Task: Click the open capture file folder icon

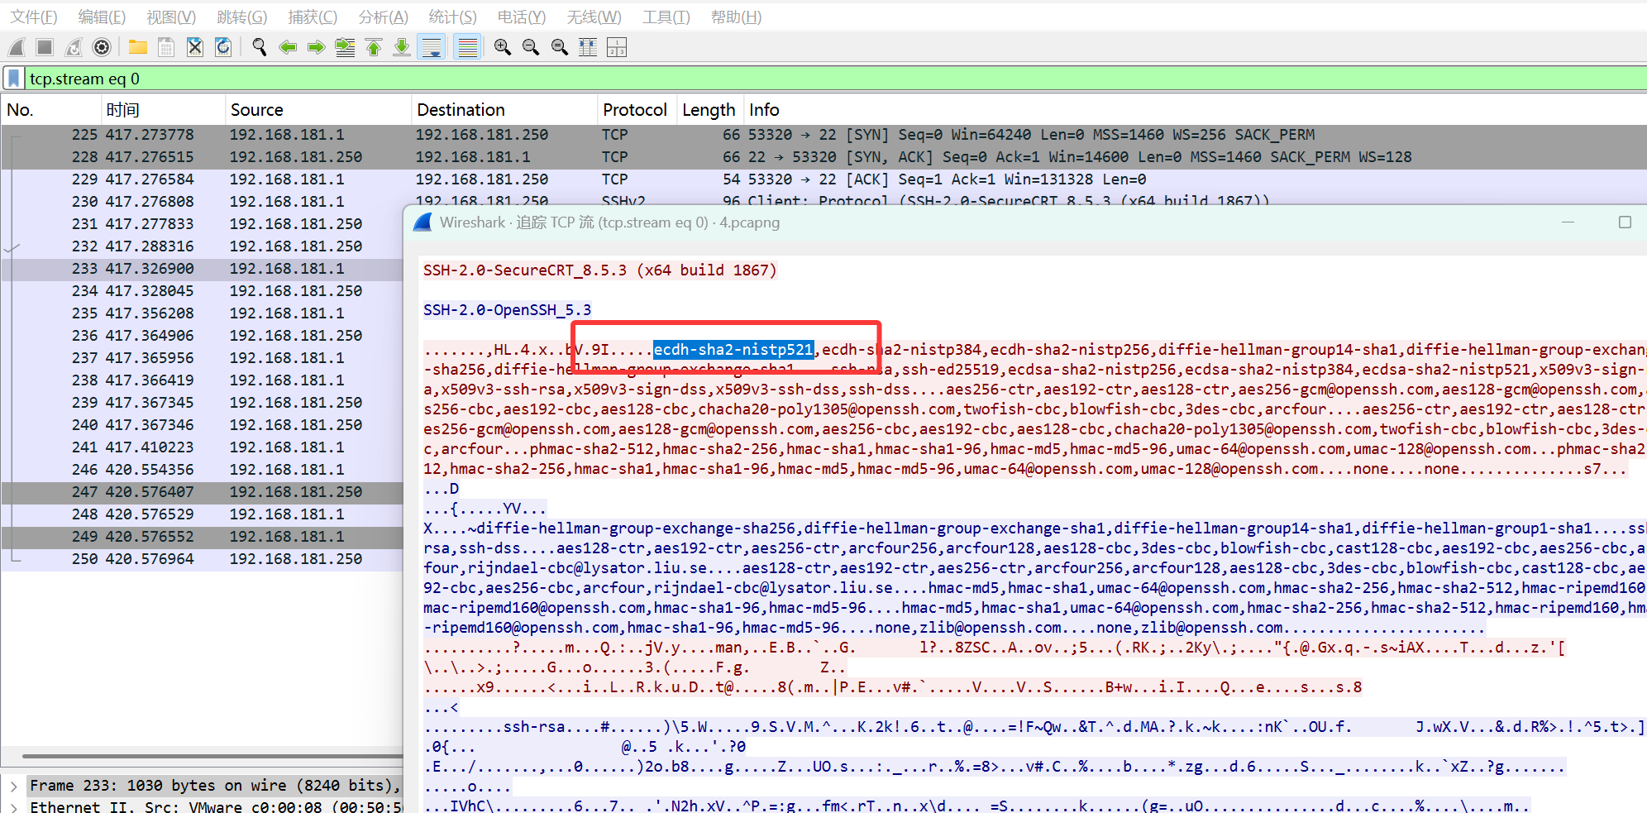Action: coord(138,47)
